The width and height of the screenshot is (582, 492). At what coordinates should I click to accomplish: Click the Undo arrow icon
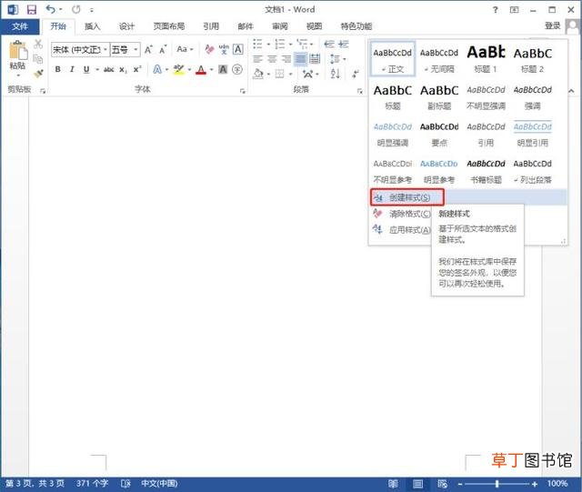pyautogui.click(x=51, y=9)
